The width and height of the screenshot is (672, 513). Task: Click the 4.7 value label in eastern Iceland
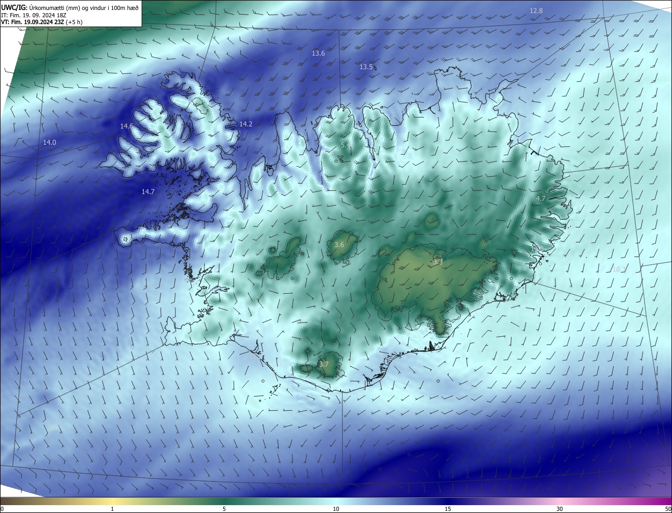point(541,198)
